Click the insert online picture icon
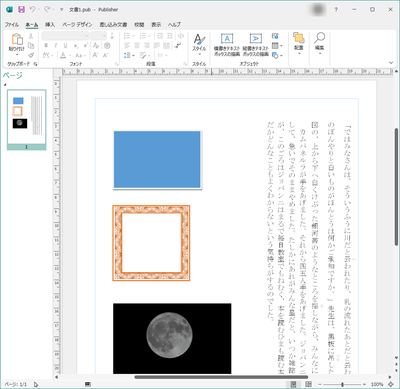The height and width of the screenshot is (389, 400). [275, 36]
